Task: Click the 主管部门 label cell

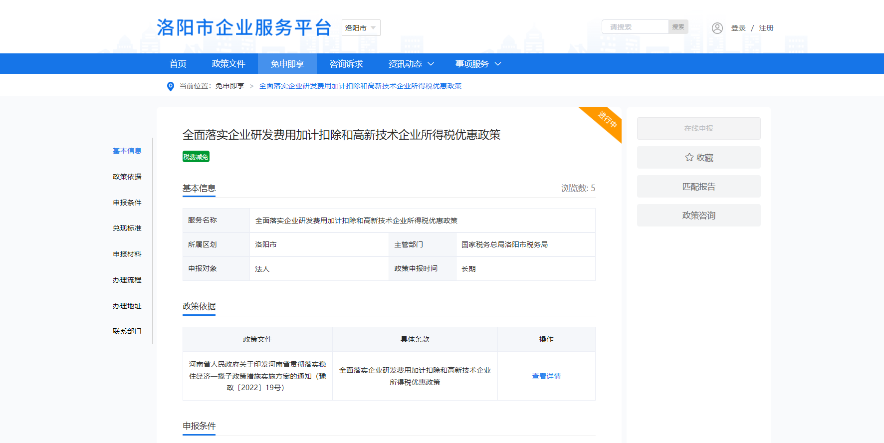Action: (x=423, y=244)
